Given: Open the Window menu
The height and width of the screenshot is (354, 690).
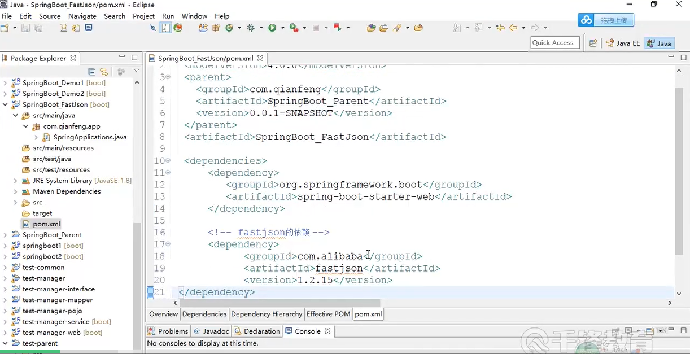Looking at the screenshot, I should (194, 16).
